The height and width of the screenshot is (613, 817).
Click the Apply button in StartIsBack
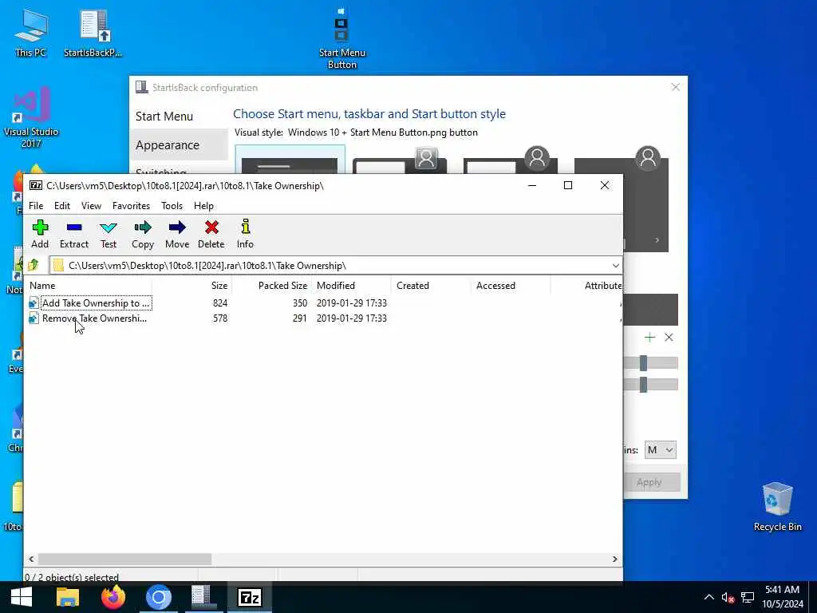(x=649, y=482)
